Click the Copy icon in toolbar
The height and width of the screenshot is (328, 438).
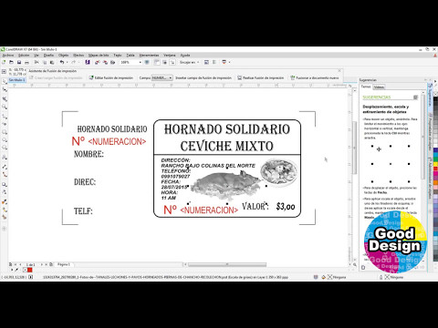(x=45, y=62)
